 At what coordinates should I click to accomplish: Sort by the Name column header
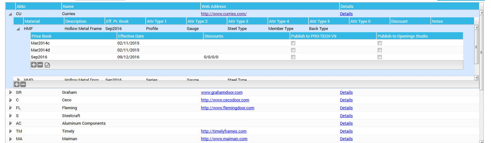[68, 6]
